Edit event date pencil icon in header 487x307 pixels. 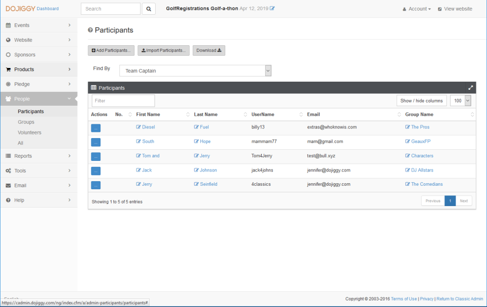272,9
